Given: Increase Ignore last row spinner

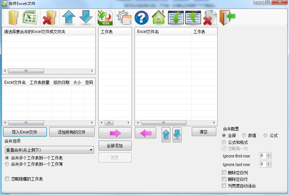Looking at the screenshot, I should coord(268,162).
